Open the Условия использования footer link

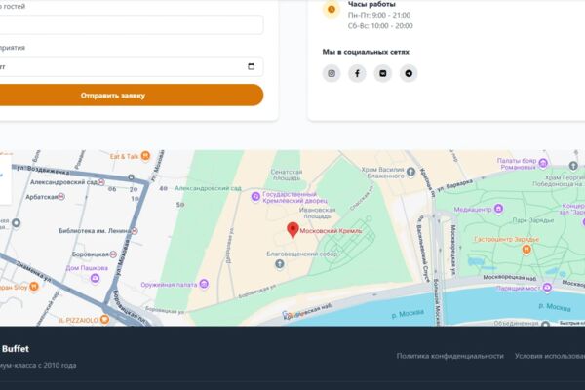(x=550, y=356)
